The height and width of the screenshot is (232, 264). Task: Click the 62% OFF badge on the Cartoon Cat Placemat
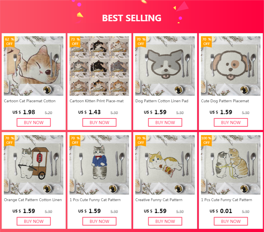pos(9,42)
